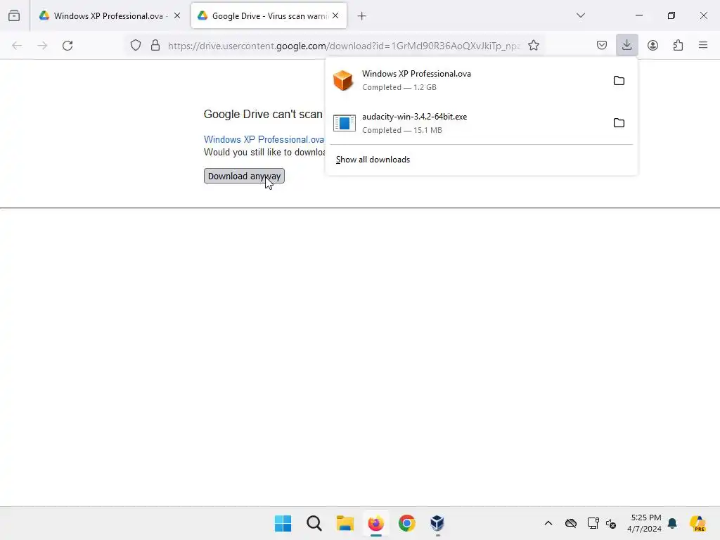The height and width of the screenshot is (540, 720).
Task: Open VirtualBox from taskbar
Action: (x=437, y=523)
